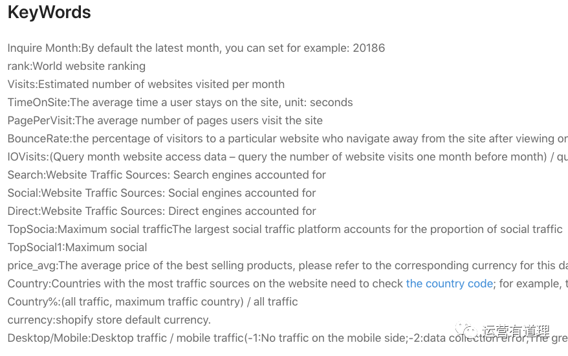Select the price_avg description line
Viewport: 568px width, 356px height.
pyautogui.click(x=285, y=265)
